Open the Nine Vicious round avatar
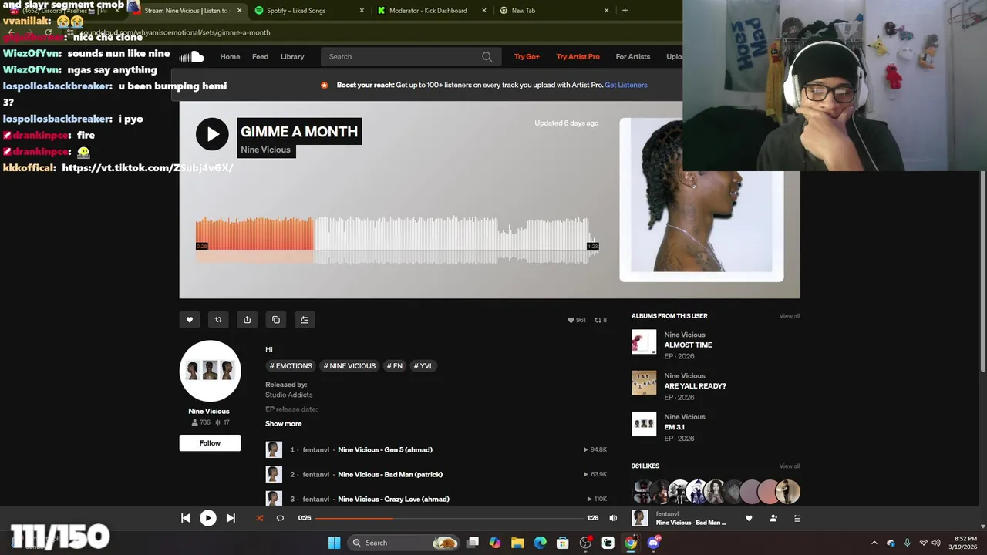Viewport: 987px width, 555px height. 210,372
